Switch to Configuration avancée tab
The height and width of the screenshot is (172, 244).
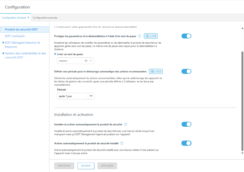point(45,18)
